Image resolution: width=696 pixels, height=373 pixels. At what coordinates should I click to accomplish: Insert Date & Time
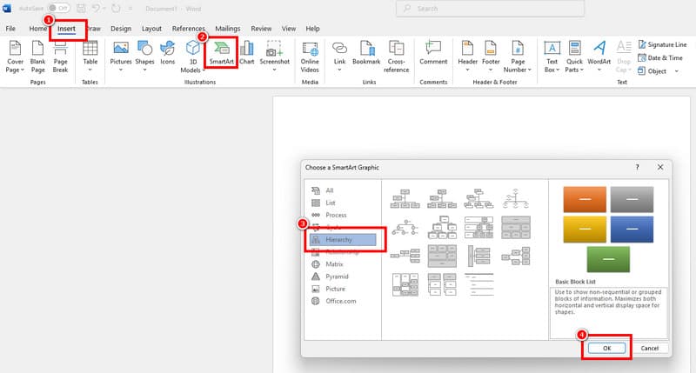(660, 57)
